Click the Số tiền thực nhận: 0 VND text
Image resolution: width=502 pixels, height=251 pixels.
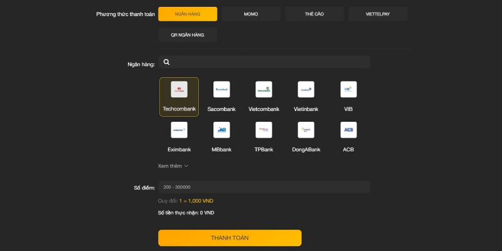coord(186,213)
